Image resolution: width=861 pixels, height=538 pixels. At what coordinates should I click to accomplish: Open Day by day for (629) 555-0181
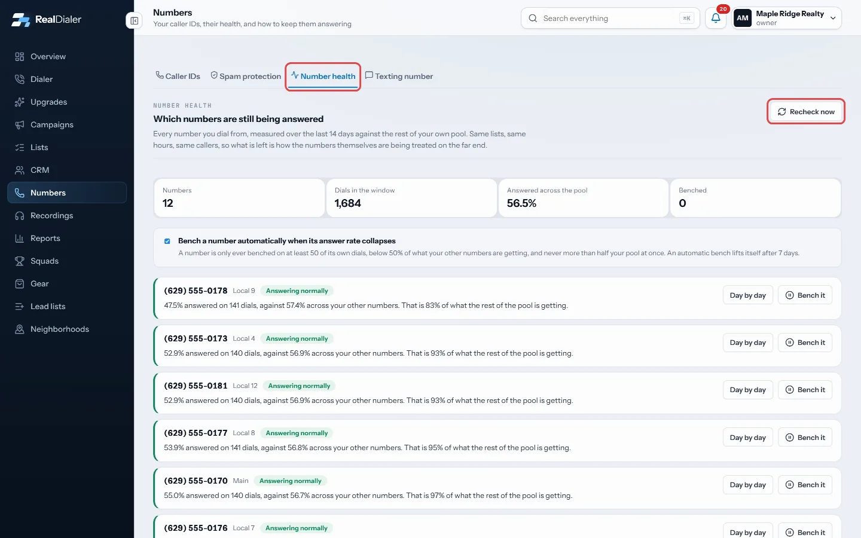pos(748,390)
